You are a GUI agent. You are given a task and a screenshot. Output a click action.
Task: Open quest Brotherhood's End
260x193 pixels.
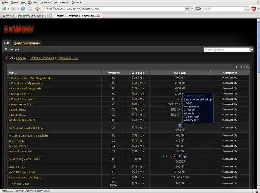pyautogui.click(x=20, y=152)
